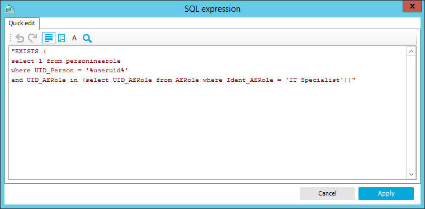Click the Apply button
Viewport: 425px width, 209px height.
click(x=386, y=193)
